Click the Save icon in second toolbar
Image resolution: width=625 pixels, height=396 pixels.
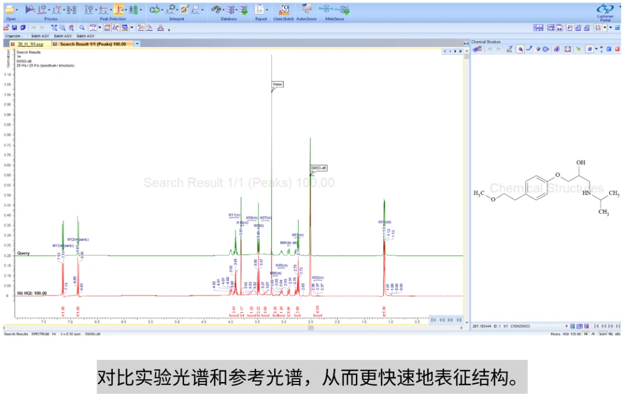point(14,28)
